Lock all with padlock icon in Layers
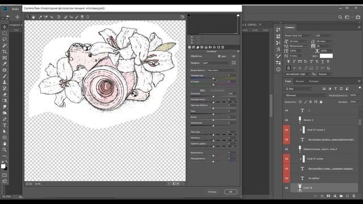 tap(321, 102)
